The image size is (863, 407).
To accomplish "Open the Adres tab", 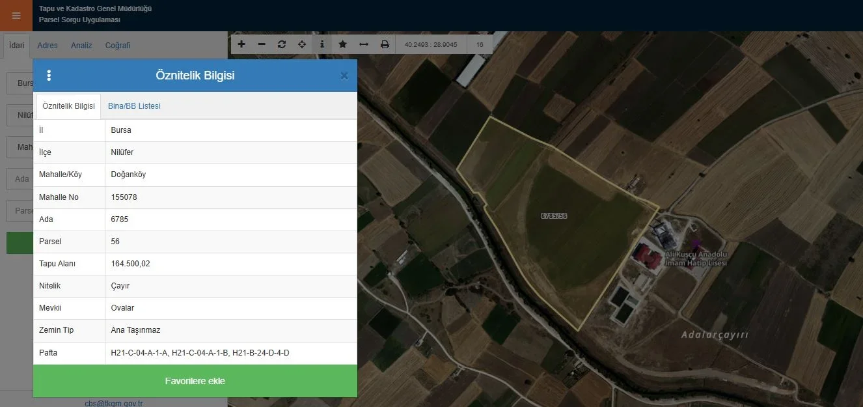I will tap(48, 46).
